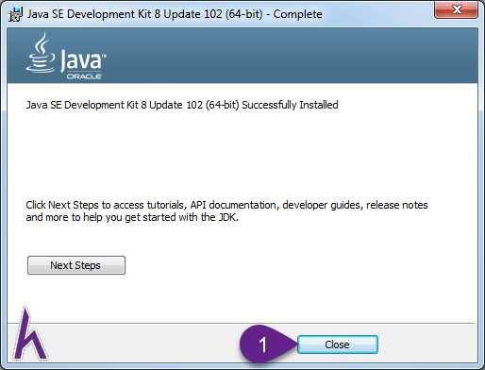Click the red X window button
The height and width of the screenshot is (370, 485).
pos(457,9)
